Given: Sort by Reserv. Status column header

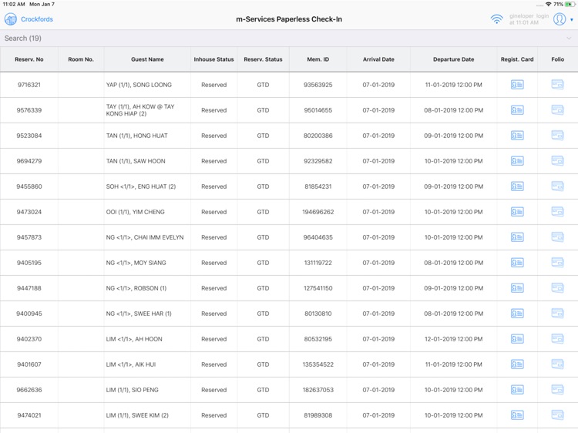Looking at the screenshot, I should (263, 59).
